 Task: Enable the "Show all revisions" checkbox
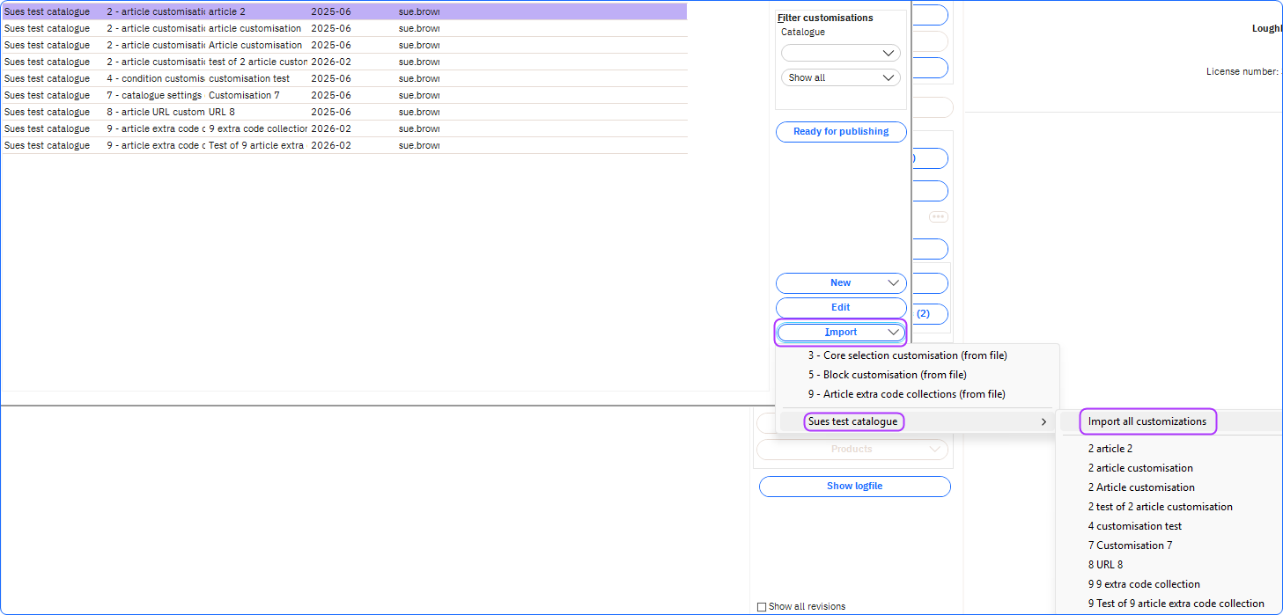761,605
